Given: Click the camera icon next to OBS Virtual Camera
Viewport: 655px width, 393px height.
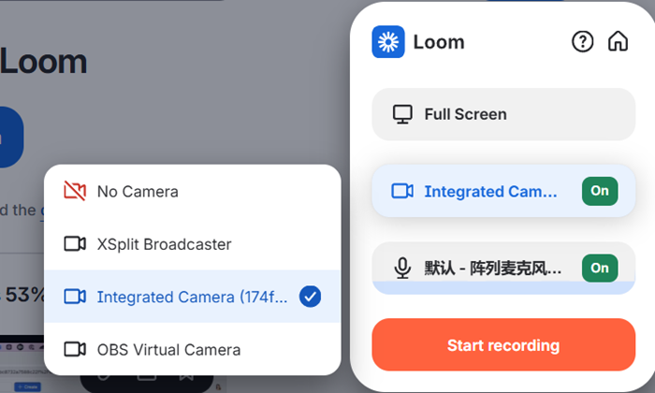Looking at the screenshot, I should point(75,349).
